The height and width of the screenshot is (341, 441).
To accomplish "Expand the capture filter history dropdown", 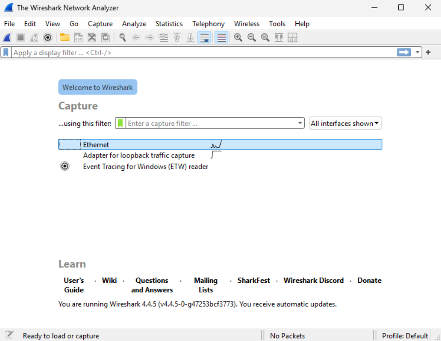I will (300, 123).
